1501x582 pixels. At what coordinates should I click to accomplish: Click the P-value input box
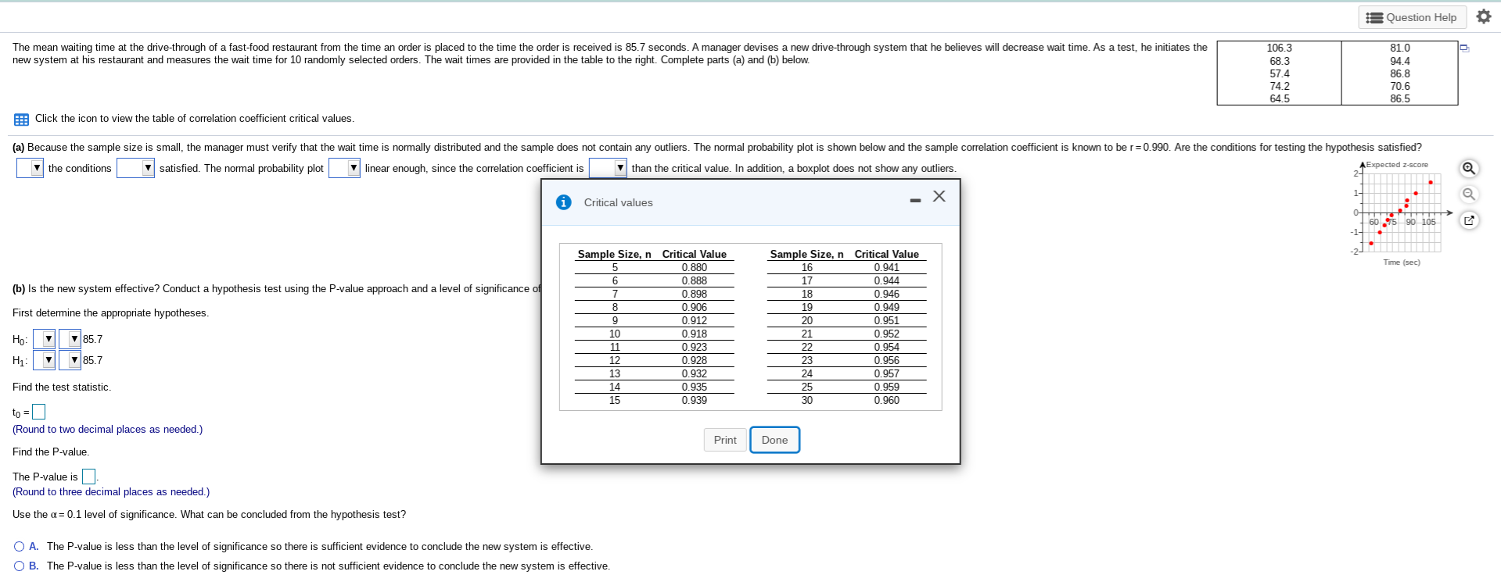pos(88,477)
